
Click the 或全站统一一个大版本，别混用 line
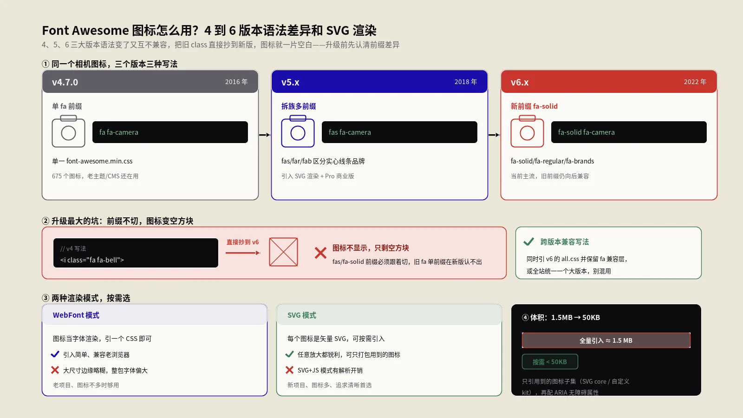tap(569, 271)
